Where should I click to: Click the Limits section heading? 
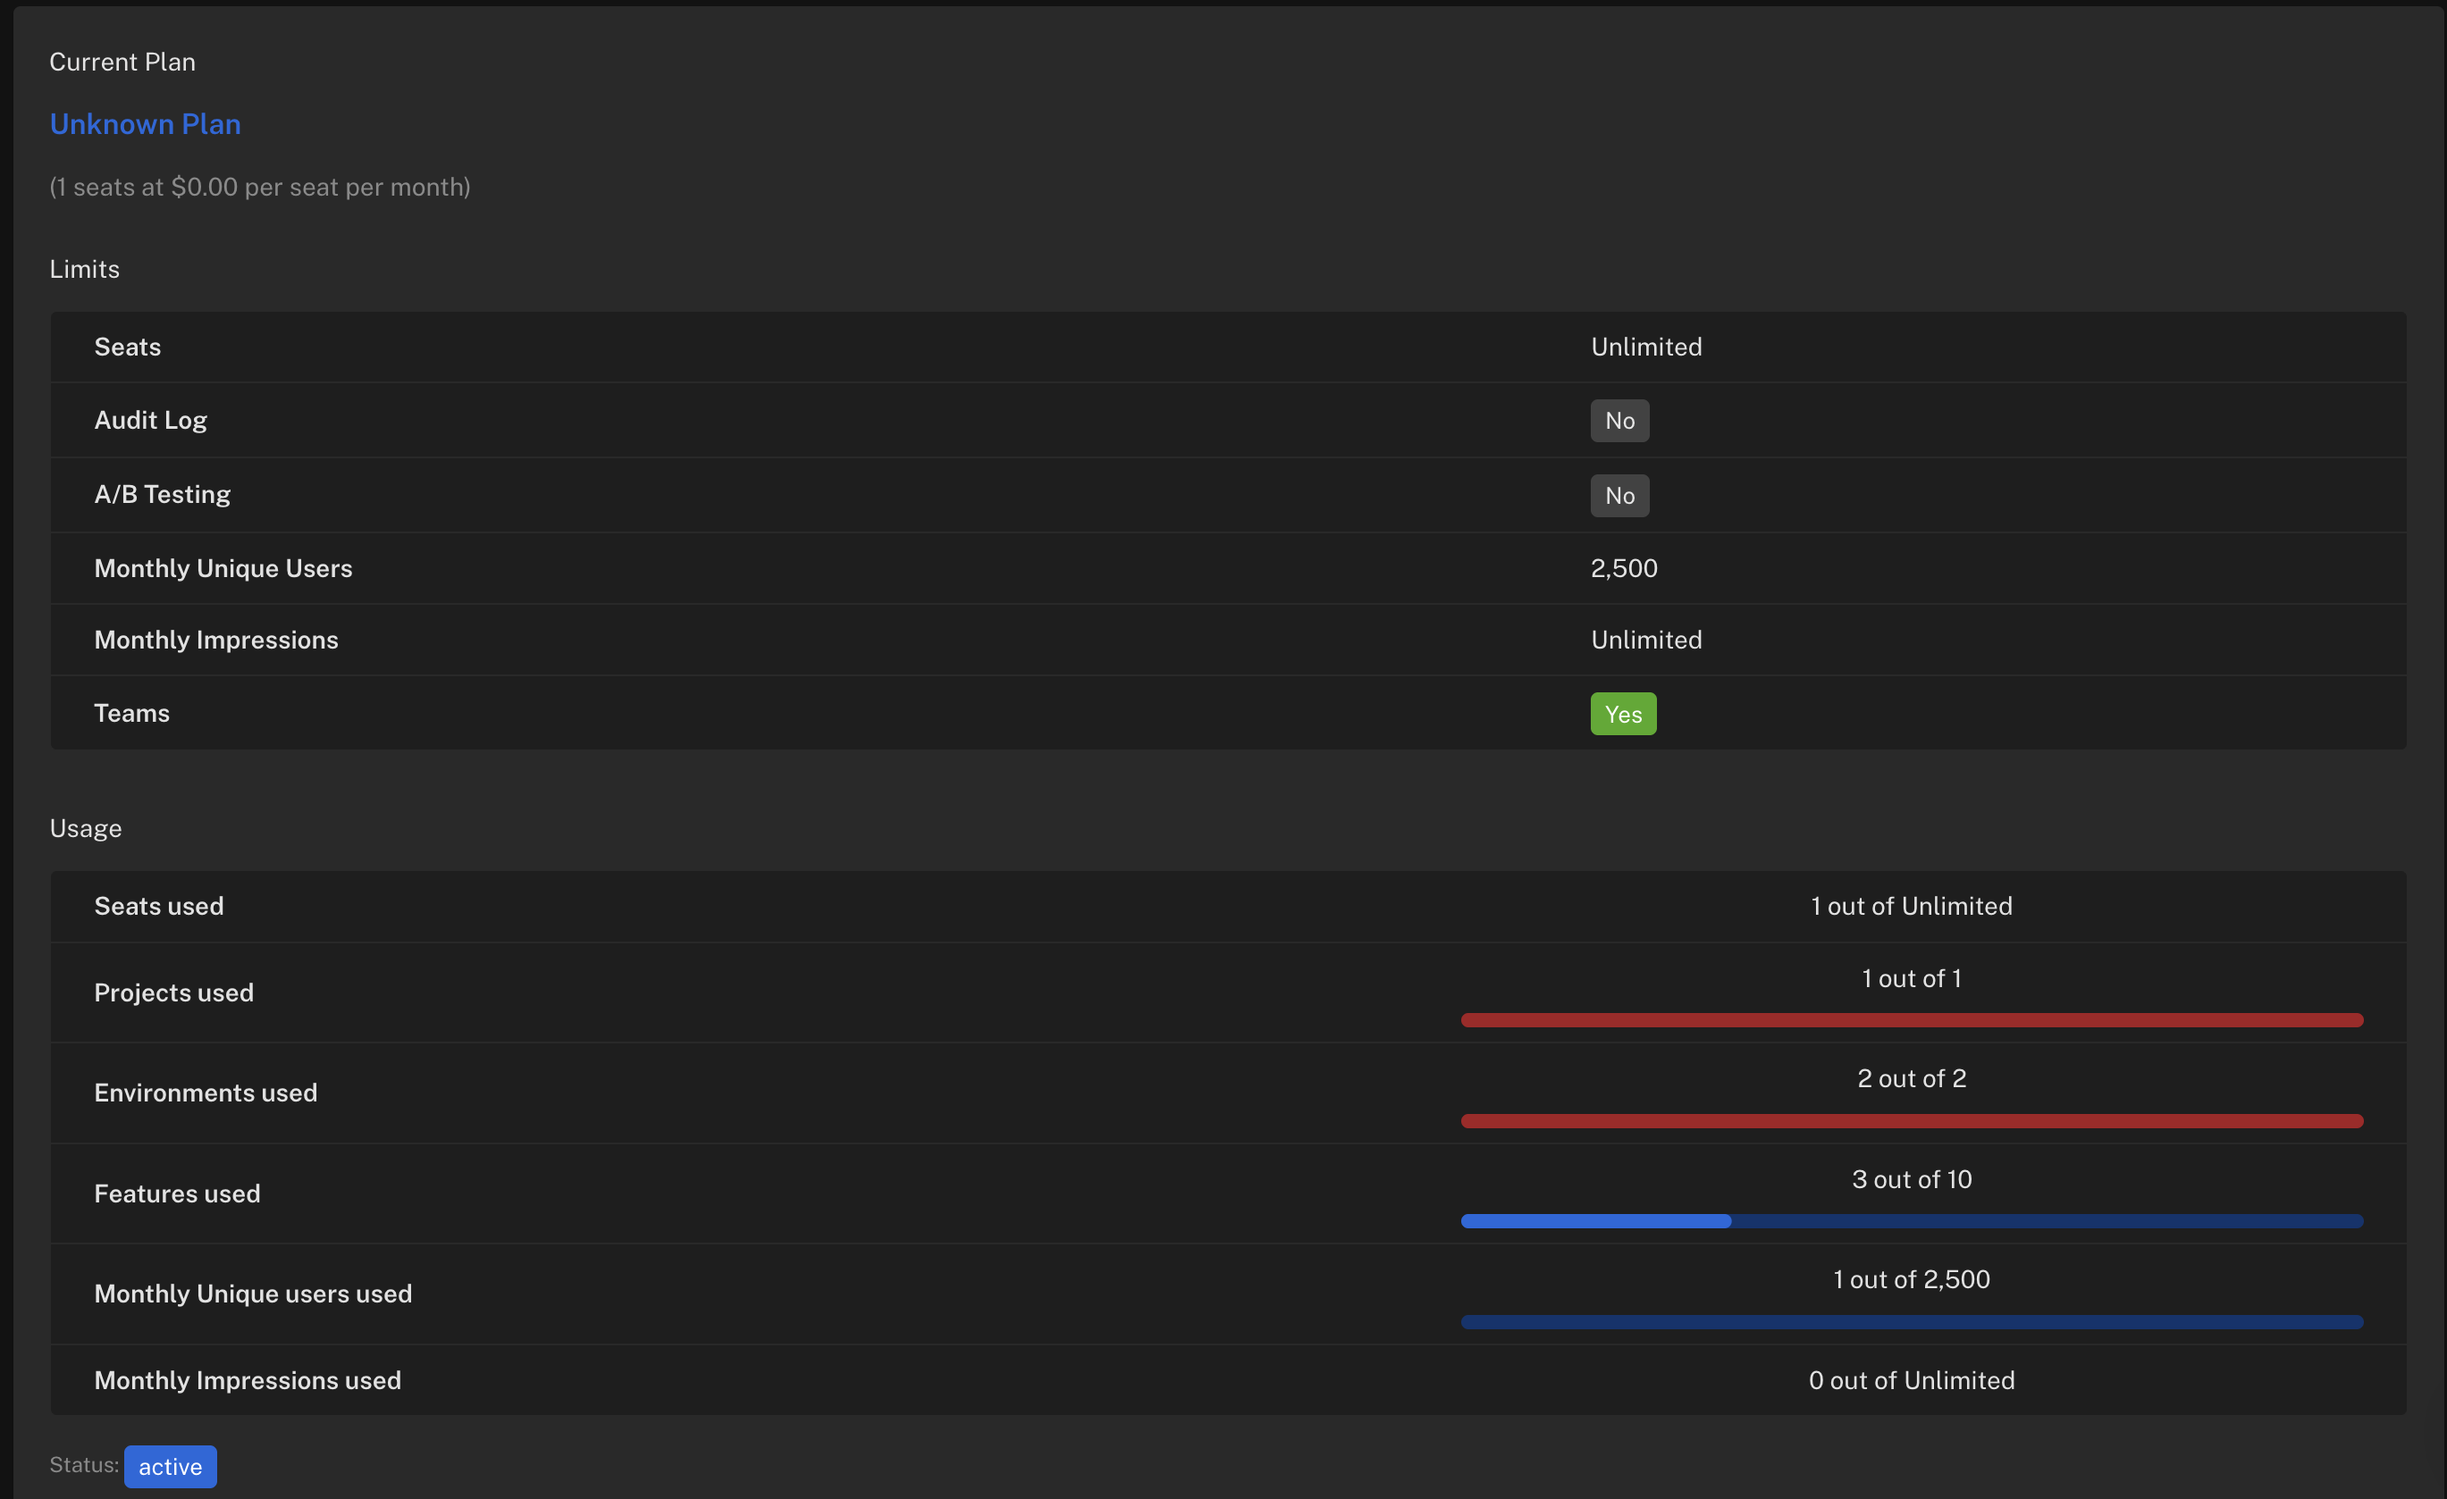coord(84,268)
